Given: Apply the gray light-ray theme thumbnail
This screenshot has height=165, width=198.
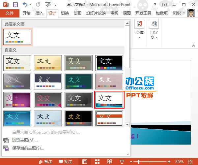Looking at the screenshot, I should [17, 82].
